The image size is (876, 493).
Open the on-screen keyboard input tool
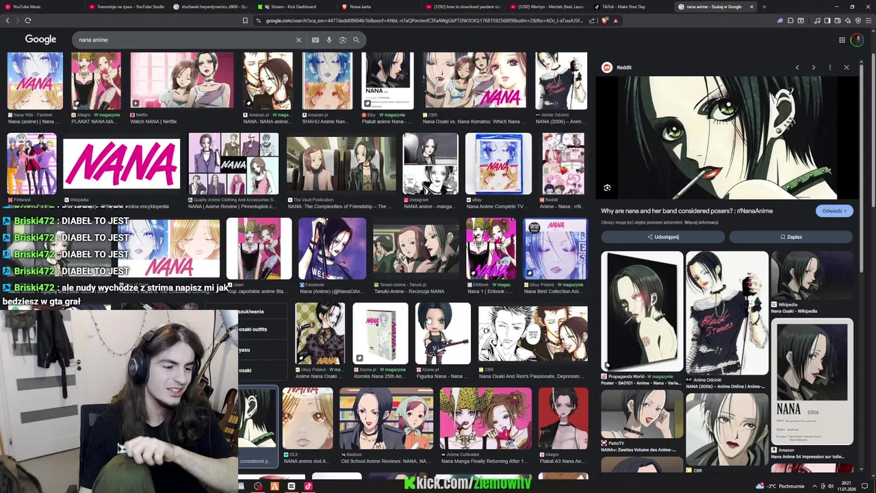coord(315,40)
